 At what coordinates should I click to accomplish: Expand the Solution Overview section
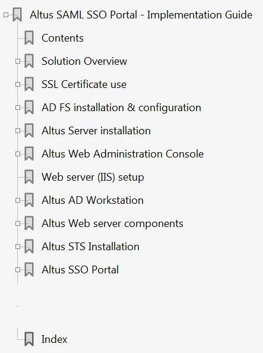tap(18, 61)
